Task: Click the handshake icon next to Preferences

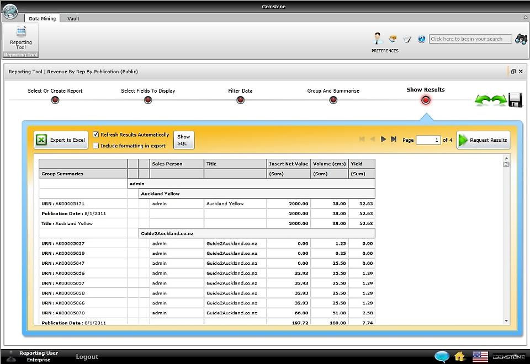Action: [393, 39]
